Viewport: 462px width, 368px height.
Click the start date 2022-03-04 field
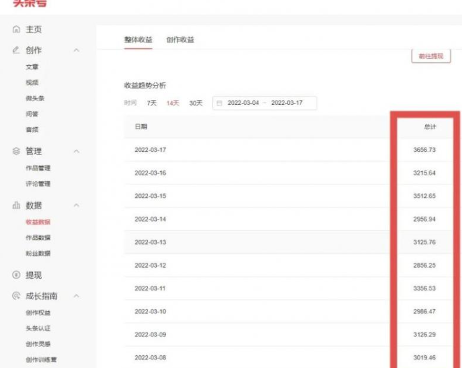243,103
